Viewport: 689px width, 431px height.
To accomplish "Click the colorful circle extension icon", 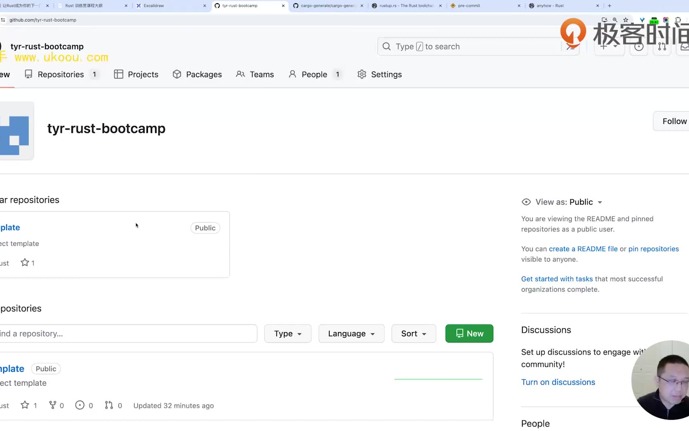I will click(x=665, y=20).
